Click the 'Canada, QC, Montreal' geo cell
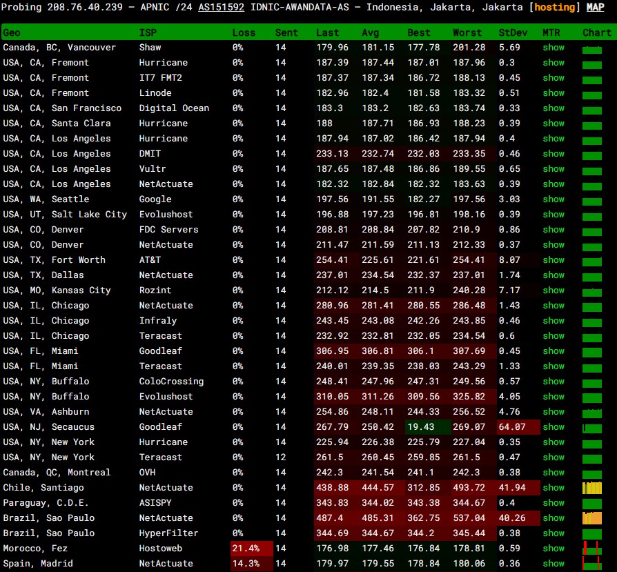617x572 pixels. point(57,473)
